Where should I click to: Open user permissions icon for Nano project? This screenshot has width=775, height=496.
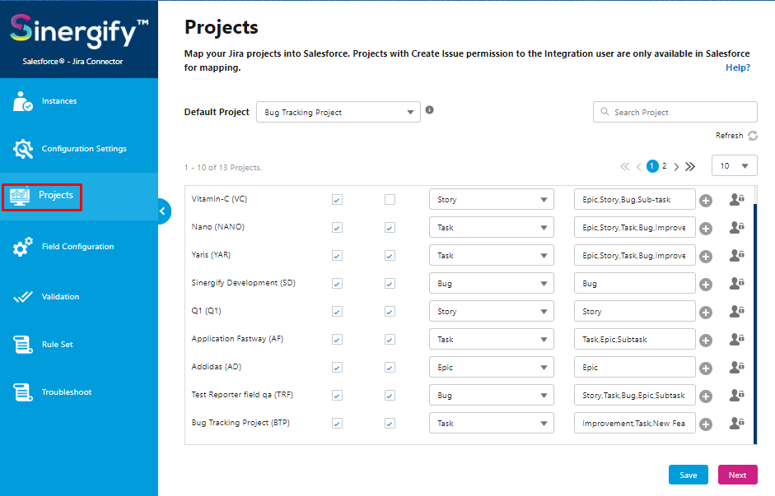(735, 227)
